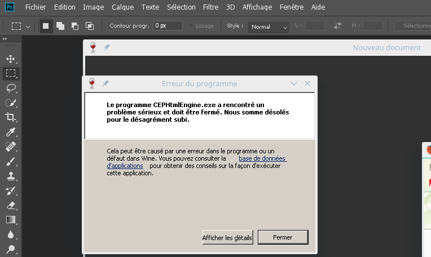Click the Contour progr. value field
This screenshot has width=431, height=257.
pyautogui.click(x=168, y=26)
